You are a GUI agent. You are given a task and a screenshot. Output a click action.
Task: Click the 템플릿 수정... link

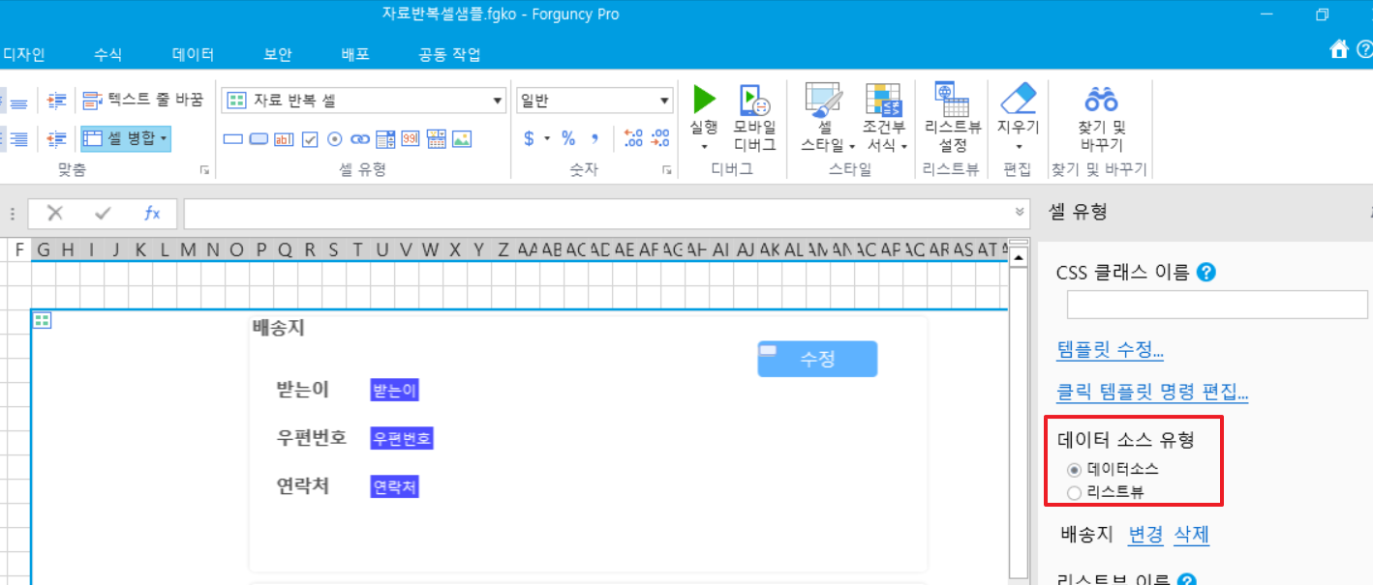coord(1110,349)
